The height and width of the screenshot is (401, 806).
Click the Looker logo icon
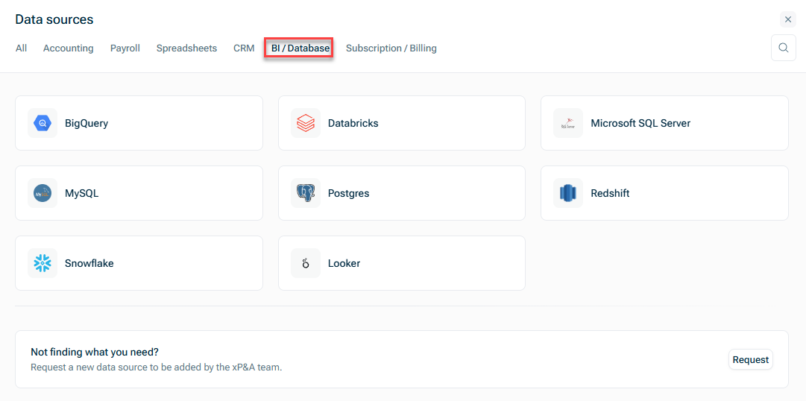coord(306,263)
